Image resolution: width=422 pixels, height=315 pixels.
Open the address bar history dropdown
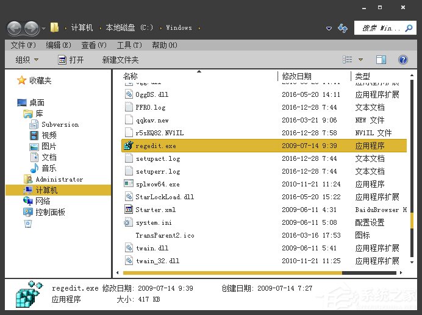[329, 28]
